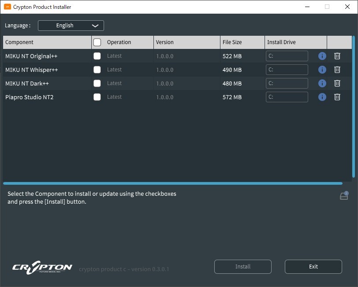Screen dimensions: 358x287
Task: Check the Piapro Studio NT2 checkbox
Action: coord(97,97)
